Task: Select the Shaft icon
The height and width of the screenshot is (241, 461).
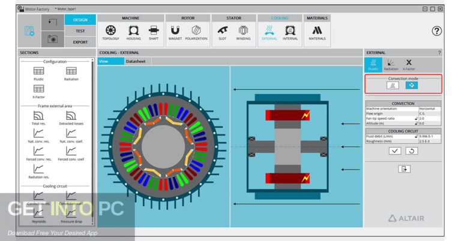Action: 154,32
